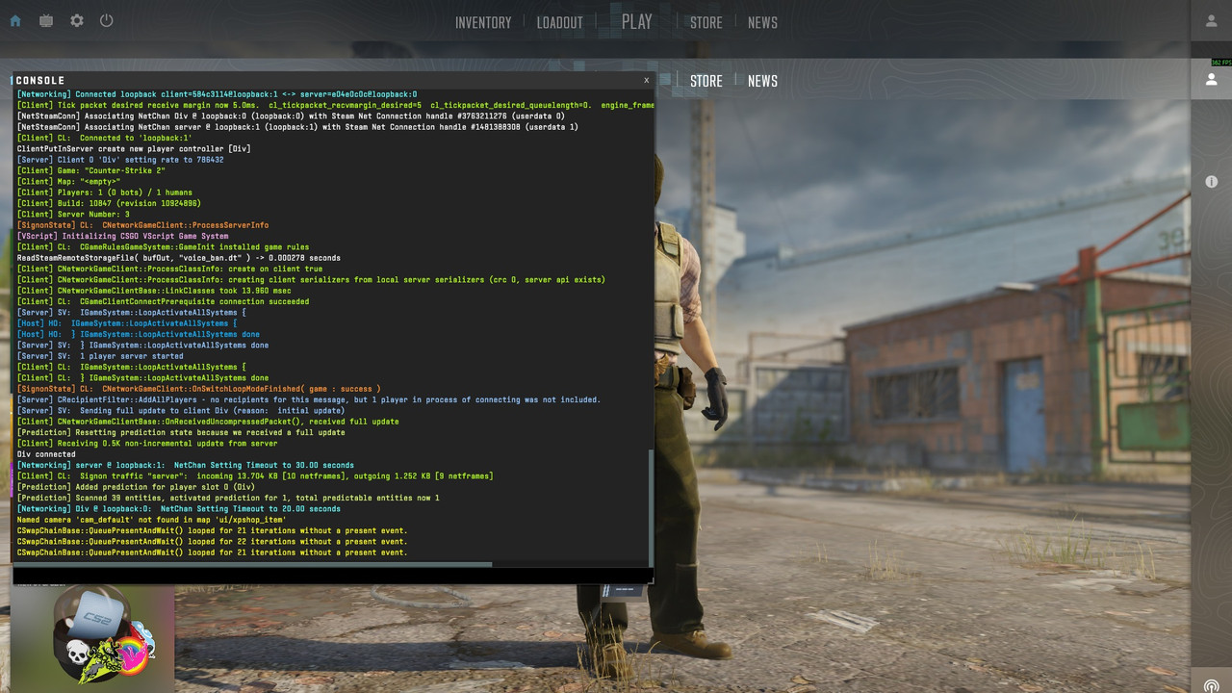Viewport: 1232px width, 693px height.
Task: Select the "Connected loopback client=" Networking line
Action: coord(218,94)
